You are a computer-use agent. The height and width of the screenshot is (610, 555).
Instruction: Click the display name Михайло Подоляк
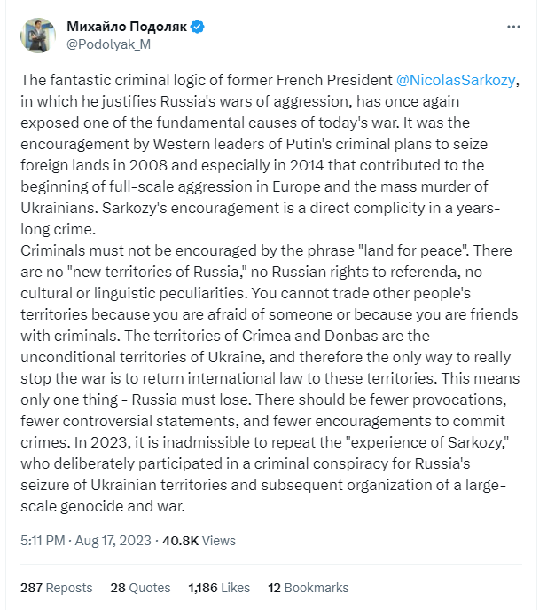[127, 27]
